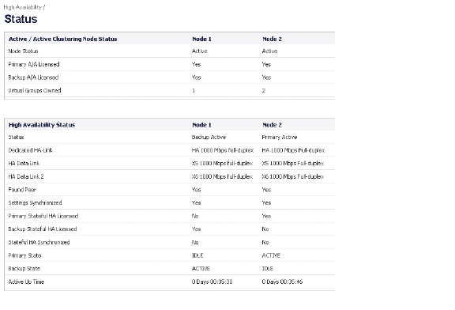Click the Status page heading
The height and width of the screenshot is (310, 455).
coord(21,19)
